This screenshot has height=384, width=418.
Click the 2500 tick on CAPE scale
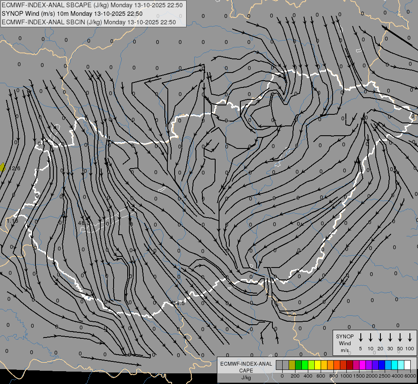coord(385,376)
